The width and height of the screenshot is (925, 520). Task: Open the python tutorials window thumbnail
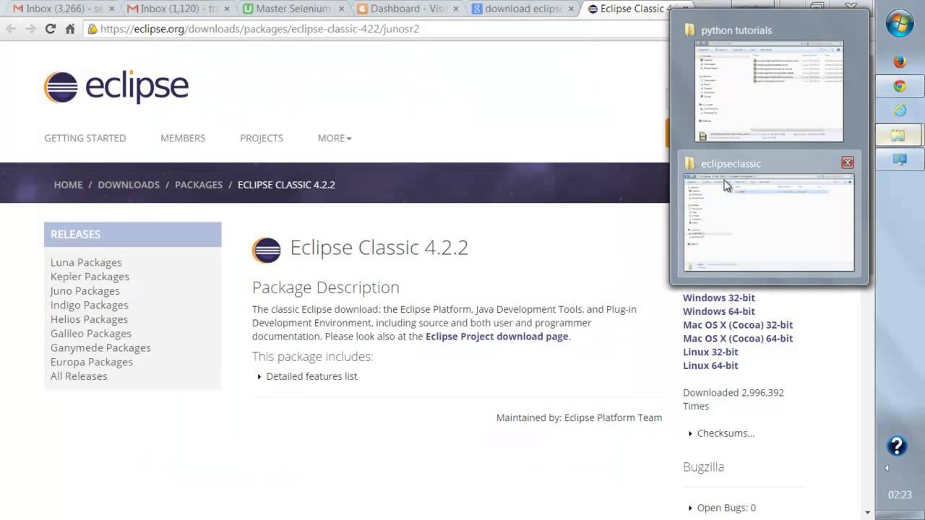click(x=769, y=91)
